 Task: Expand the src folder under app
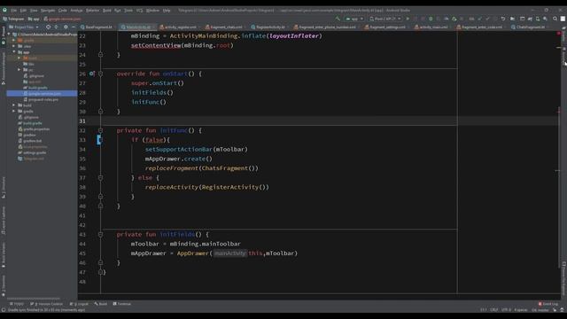(x=19, y=70)
